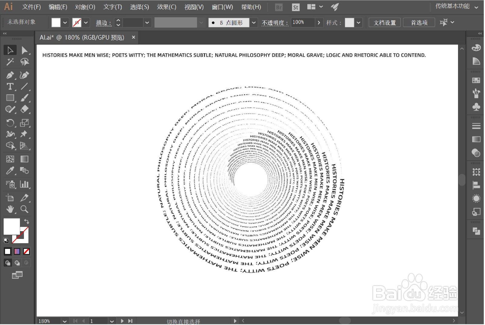The height and width of the screenshot is (325, 485).
Task: Select the Pen tool
Action: tap(10, 75)
